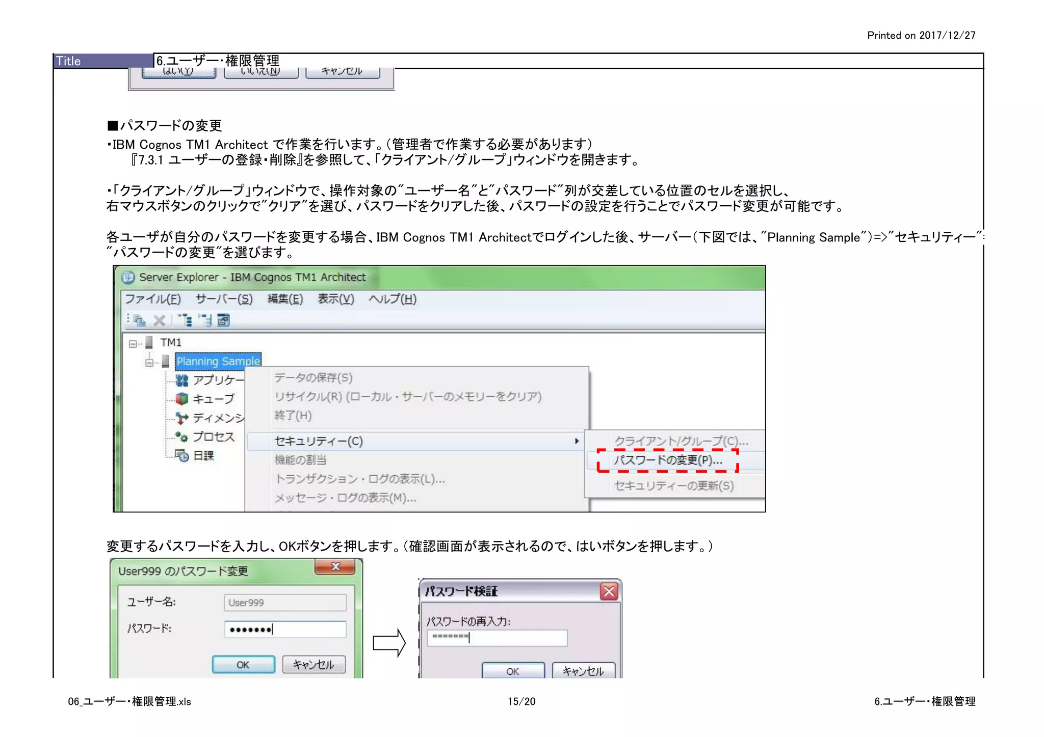This screenshot has width=1044, height=737.
Task: Click OK in User999 password change dialog
Action: pos(243,665)
